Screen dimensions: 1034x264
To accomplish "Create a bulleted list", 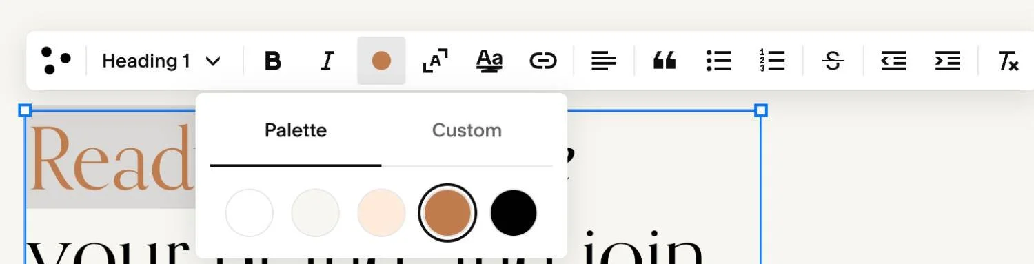I will point(718,61).
